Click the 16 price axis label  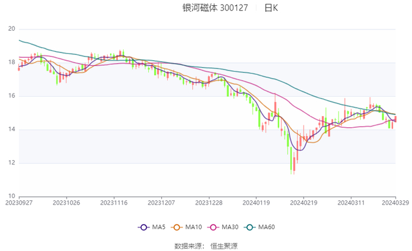pos(11,96)
